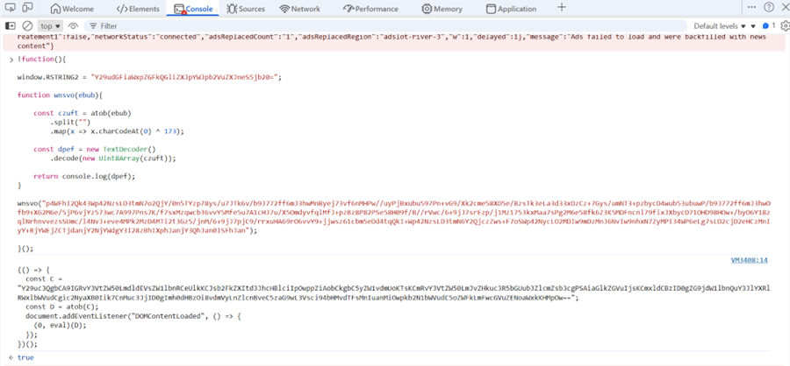Viewport: 790px width, 366px height.
Task: Clear the console with the circle-slash icon
Action: (28, 25)
